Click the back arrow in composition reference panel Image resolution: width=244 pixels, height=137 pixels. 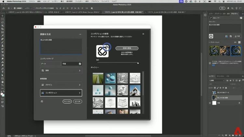pos(143,34)
